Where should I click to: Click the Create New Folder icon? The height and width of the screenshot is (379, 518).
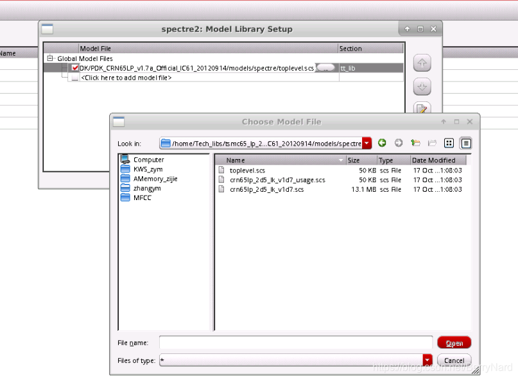coord(432,143)
